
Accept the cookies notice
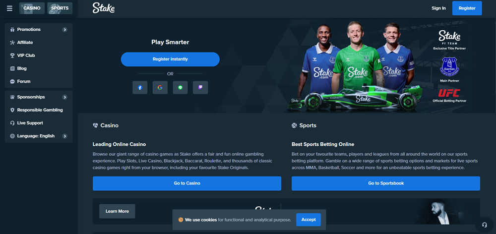pos(309,220)
